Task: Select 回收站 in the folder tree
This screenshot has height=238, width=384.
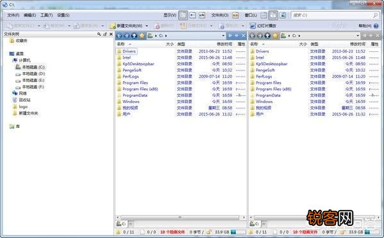Action: [25, 100]
